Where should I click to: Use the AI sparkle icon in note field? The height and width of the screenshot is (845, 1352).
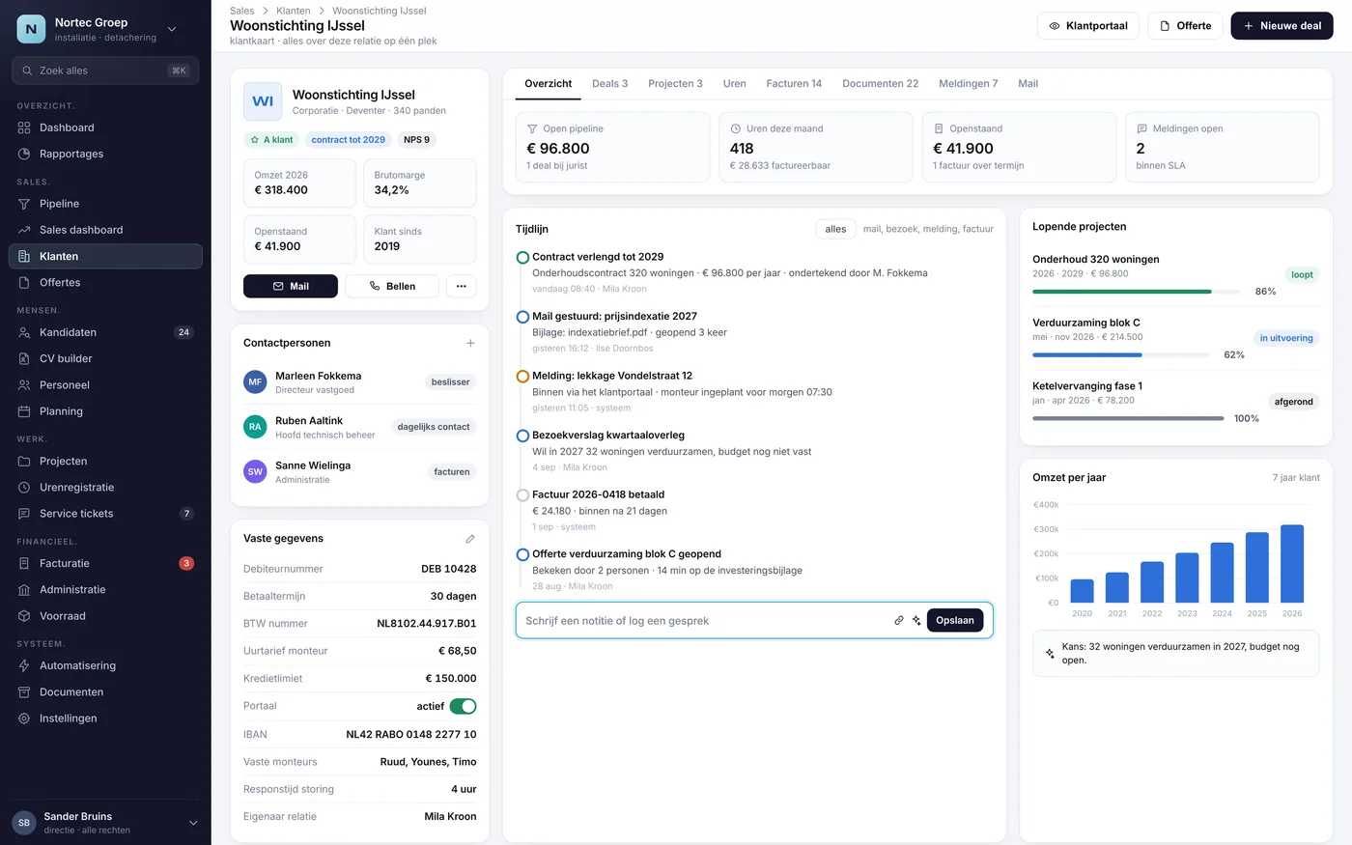point(916,620)
